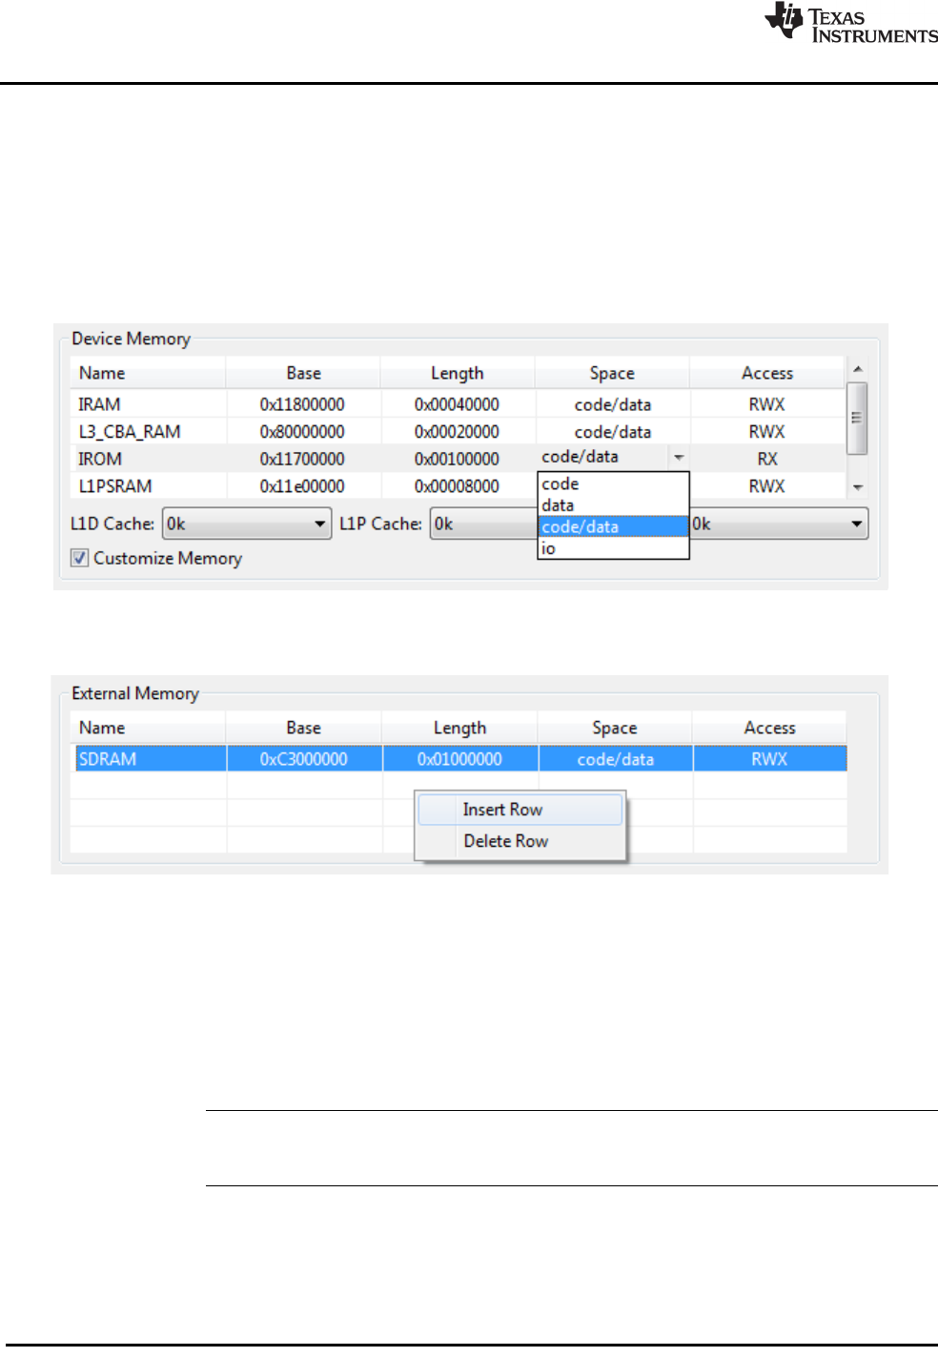Click IROM access cell RX

tap(767, 459)
